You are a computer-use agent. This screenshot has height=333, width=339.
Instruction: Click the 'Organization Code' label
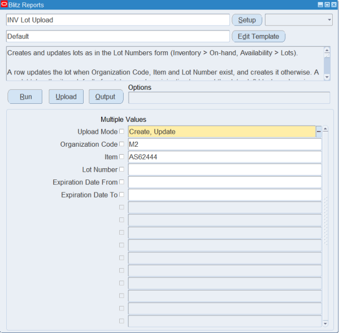pos(89,144)
